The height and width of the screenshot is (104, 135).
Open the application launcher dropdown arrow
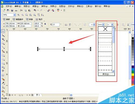pos(61,10)
